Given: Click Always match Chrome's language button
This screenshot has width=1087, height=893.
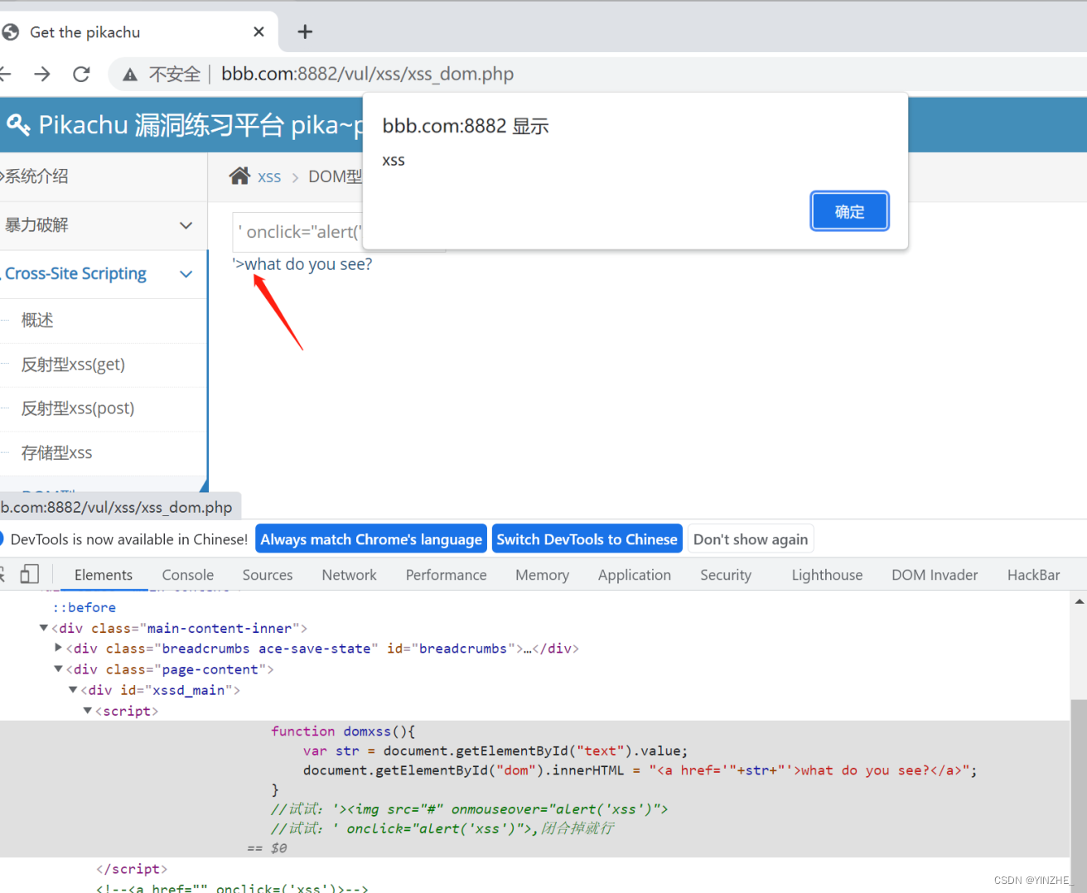Looking at the screenshot, I should (371, 539).
